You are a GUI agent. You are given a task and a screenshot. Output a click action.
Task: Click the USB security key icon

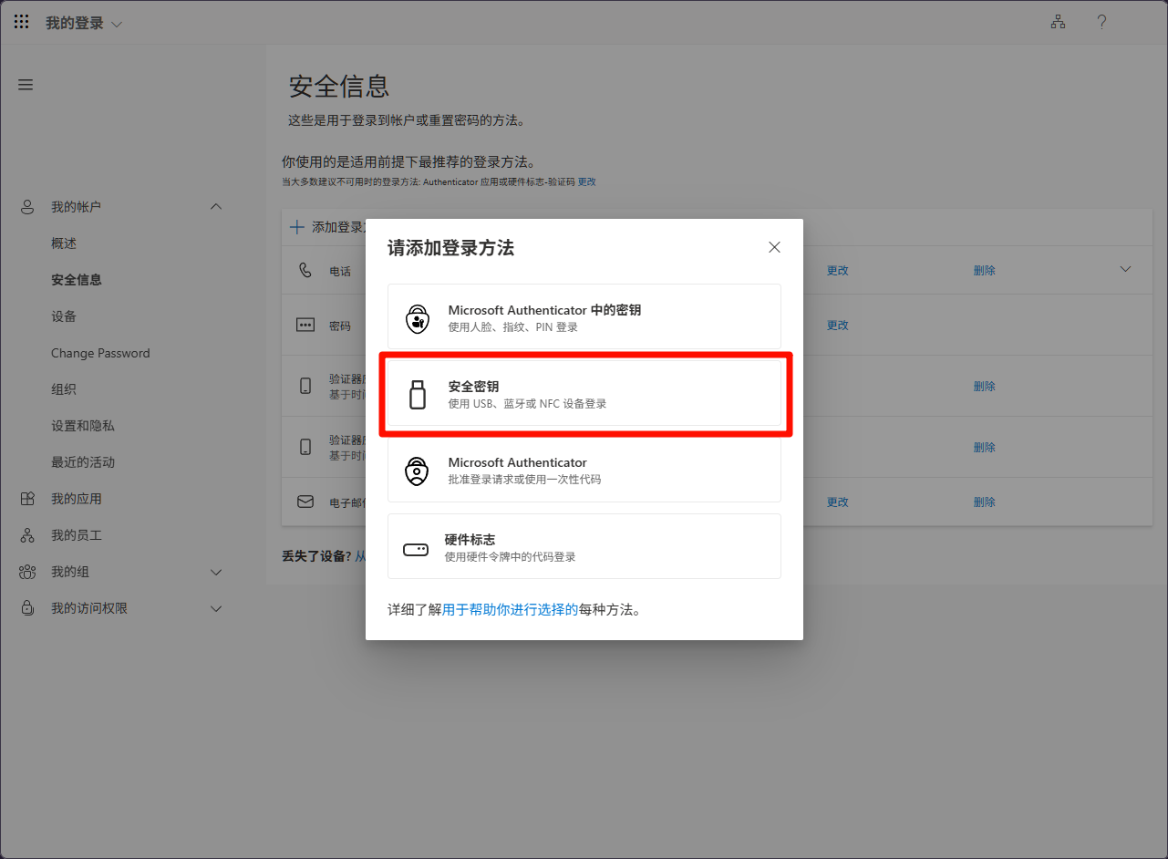pos(417,395)
